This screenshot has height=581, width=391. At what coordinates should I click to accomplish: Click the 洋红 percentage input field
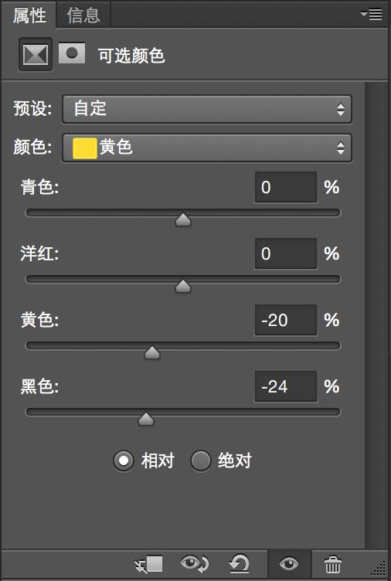[286, 254]
